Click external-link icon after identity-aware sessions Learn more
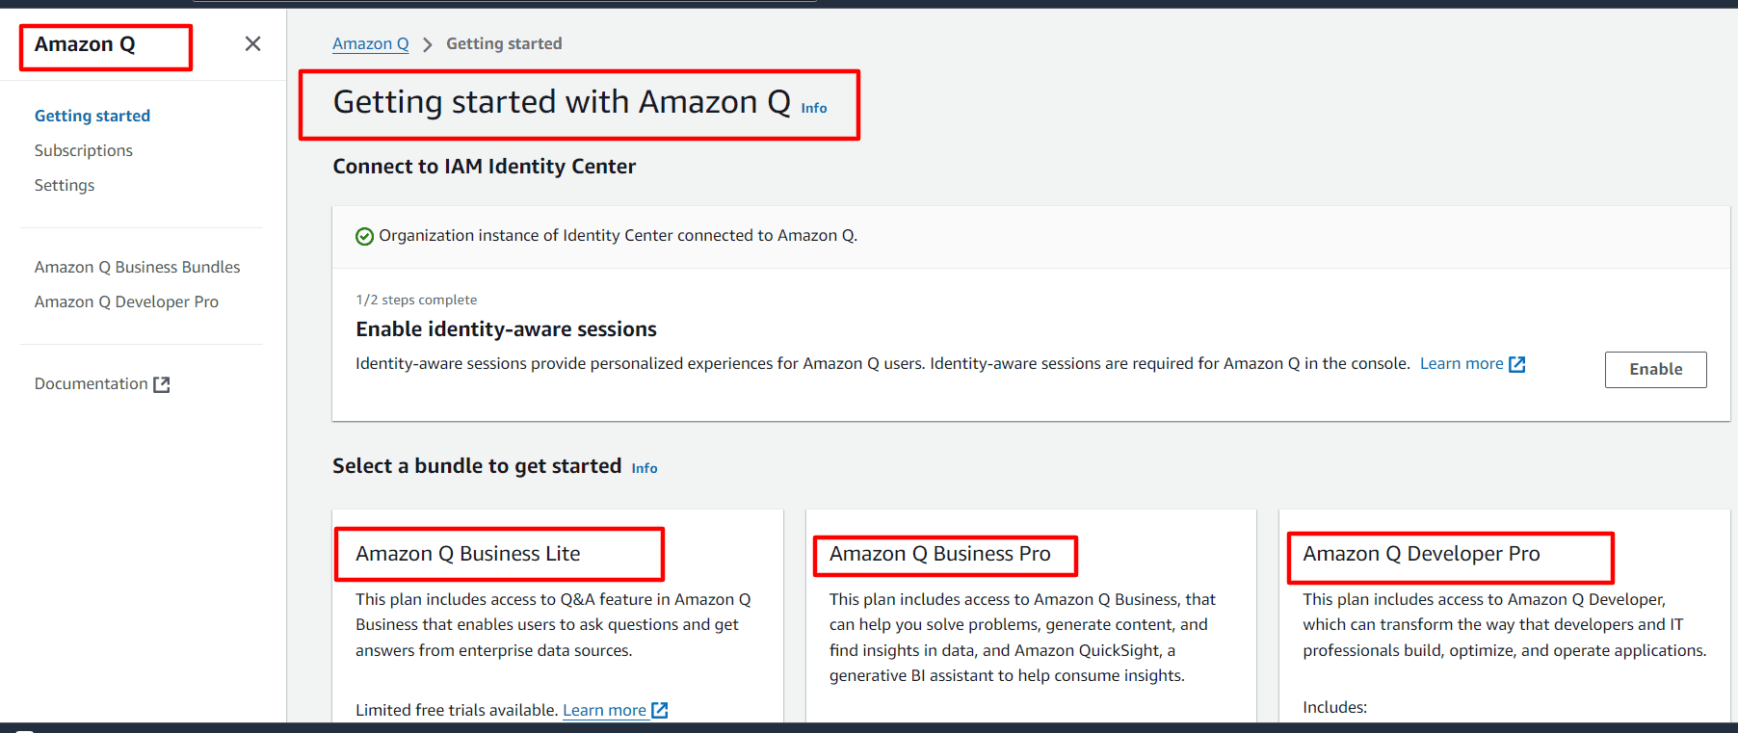This screenshot has height=733, width=1738. coord(1517,364)
